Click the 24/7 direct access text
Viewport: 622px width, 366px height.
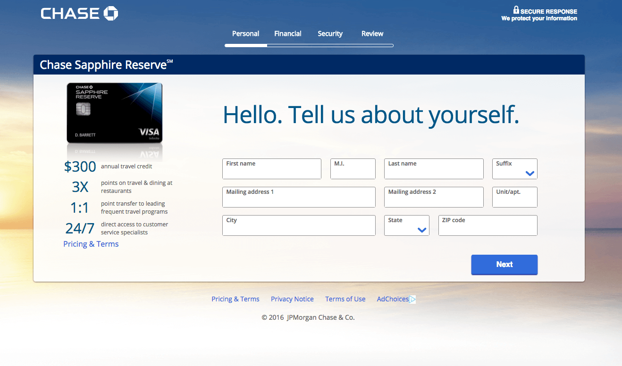click(117, 228)
